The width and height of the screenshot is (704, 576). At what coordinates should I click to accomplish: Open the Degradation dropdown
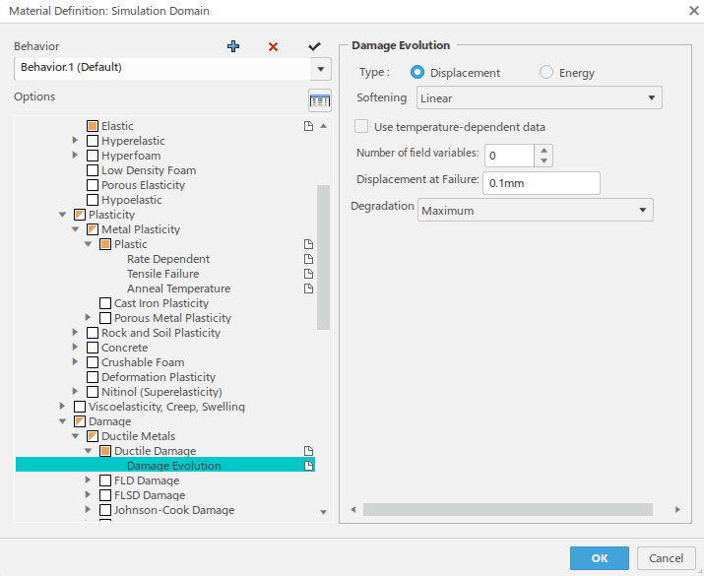[x=536, y=210]
